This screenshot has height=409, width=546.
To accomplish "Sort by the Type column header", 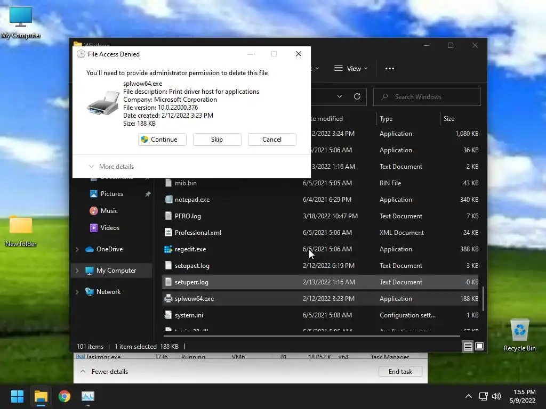I will click(x=386, y=119).
